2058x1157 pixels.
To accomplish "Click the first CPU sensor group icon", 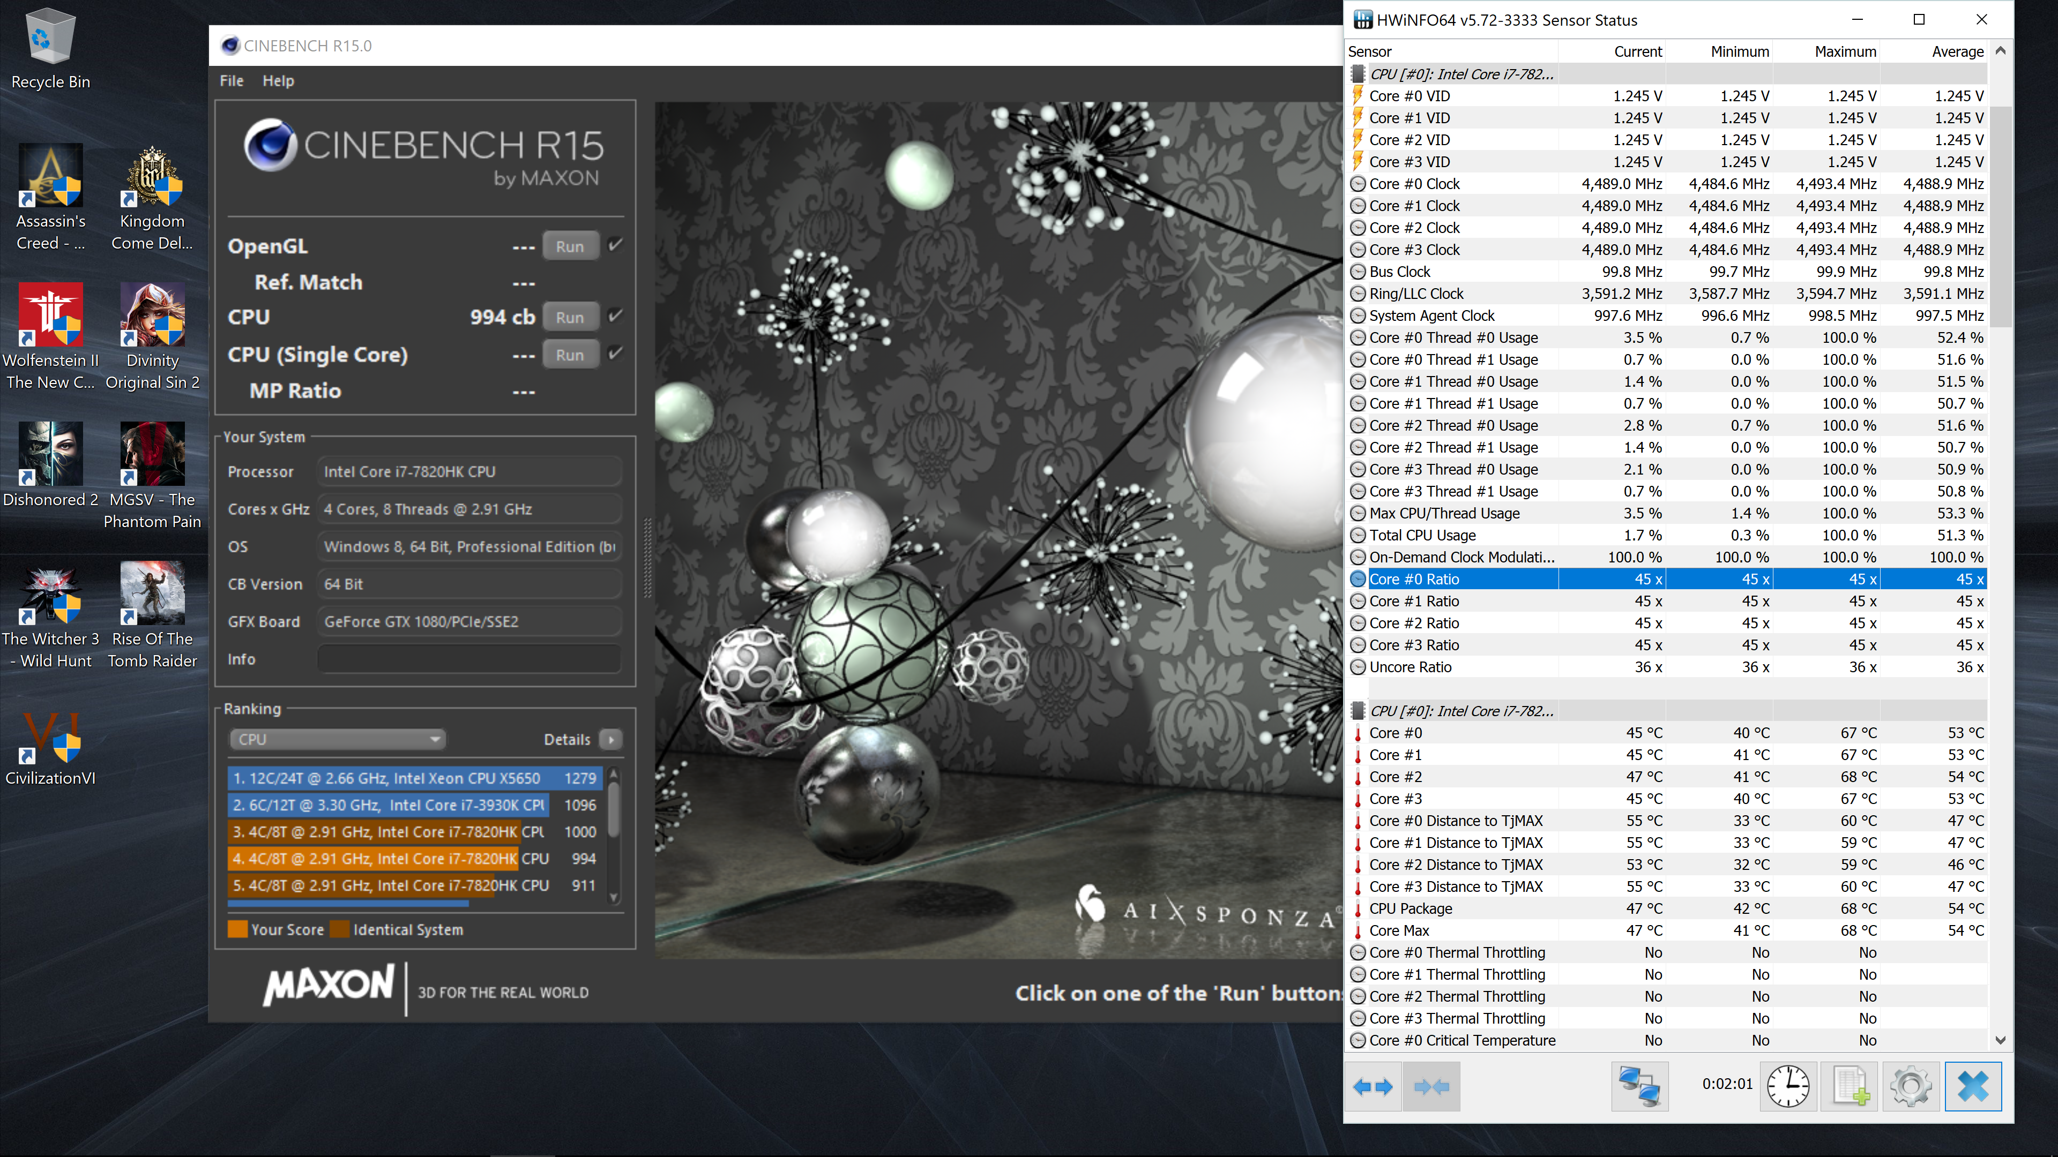I will [x=1358, y=74].
